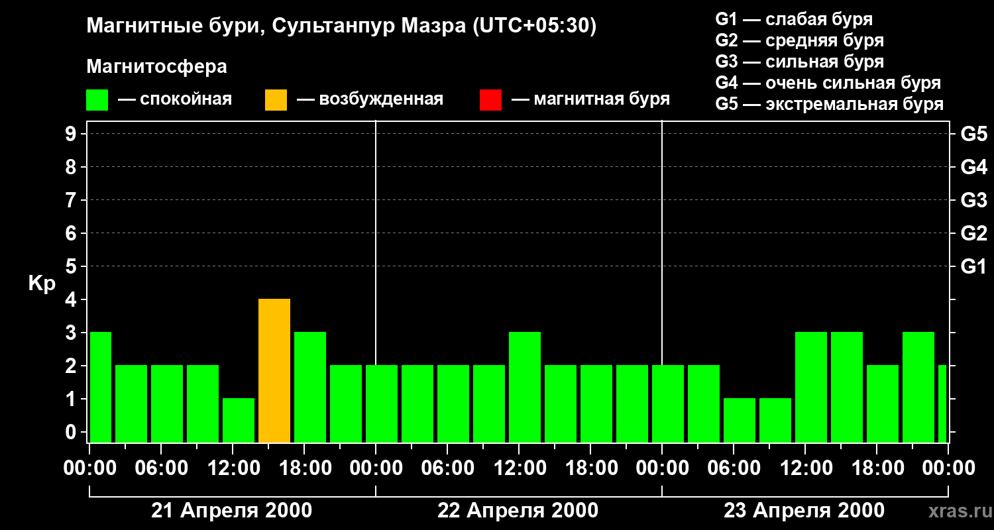
Task: Click the 'G4 — очень сильная буря' description
Action: 828,83
